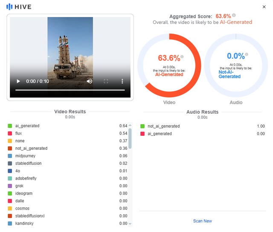Click the scroll down arrow in video results
This screenshot has width=273, height=232.
coord(130,224)
